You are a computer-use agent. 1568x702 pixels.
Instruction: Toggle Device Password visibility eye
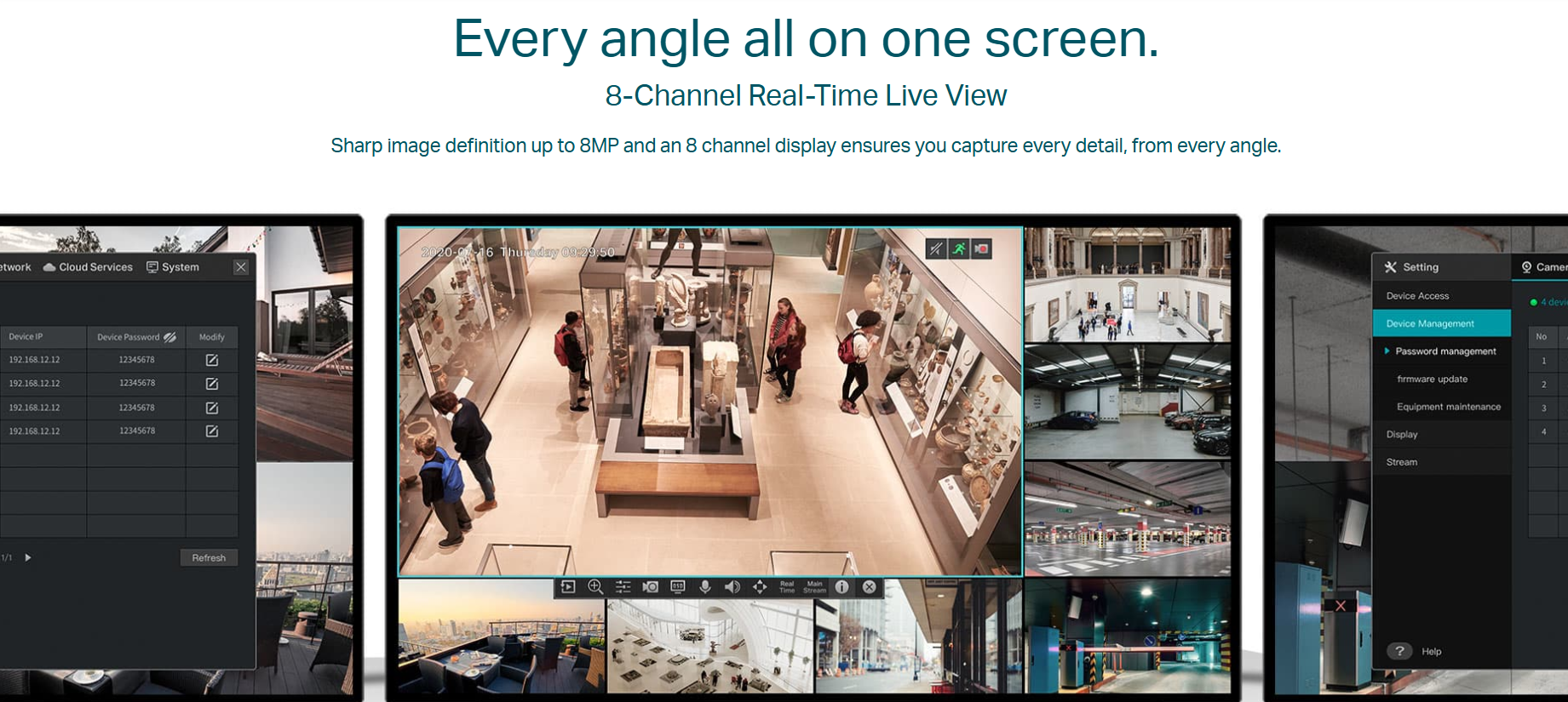point(170,337)
